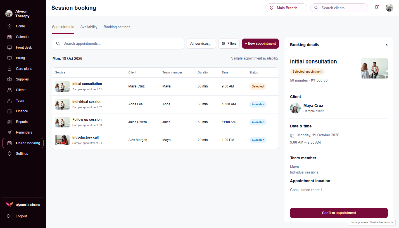Click the New appointment button
Screen dimensions: 399x228
tap(260, 44)
